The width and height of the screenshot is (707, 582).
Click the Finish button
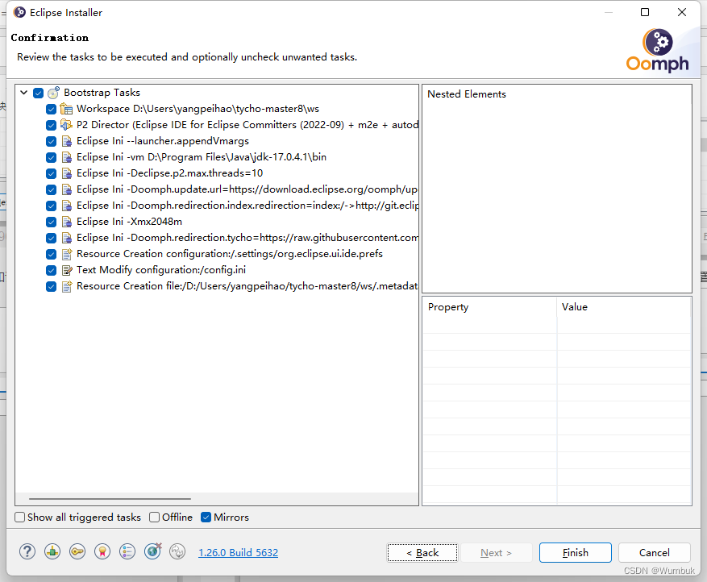[x=576, y=553]
